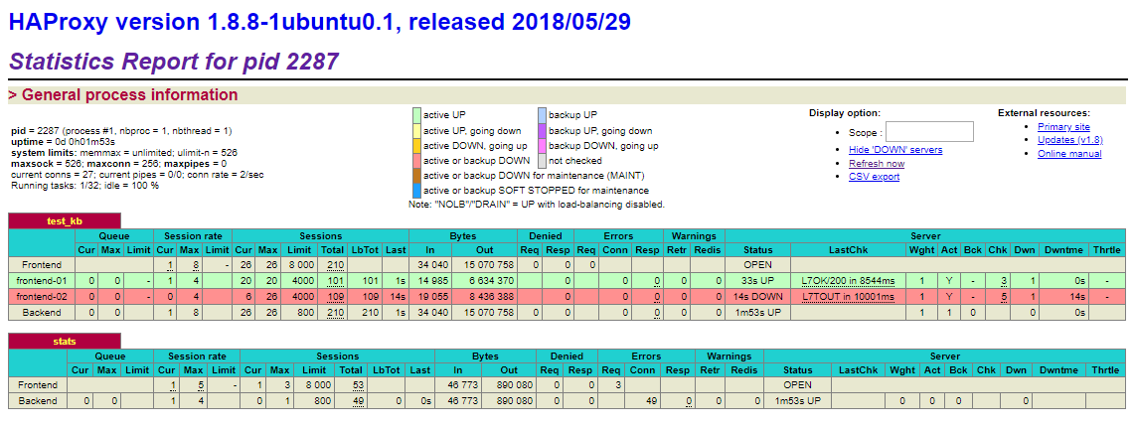The width and height of the screenshot is (1134, 428).
Task: Click session total '49' in stats Backend row
Action: pos(357,400)
